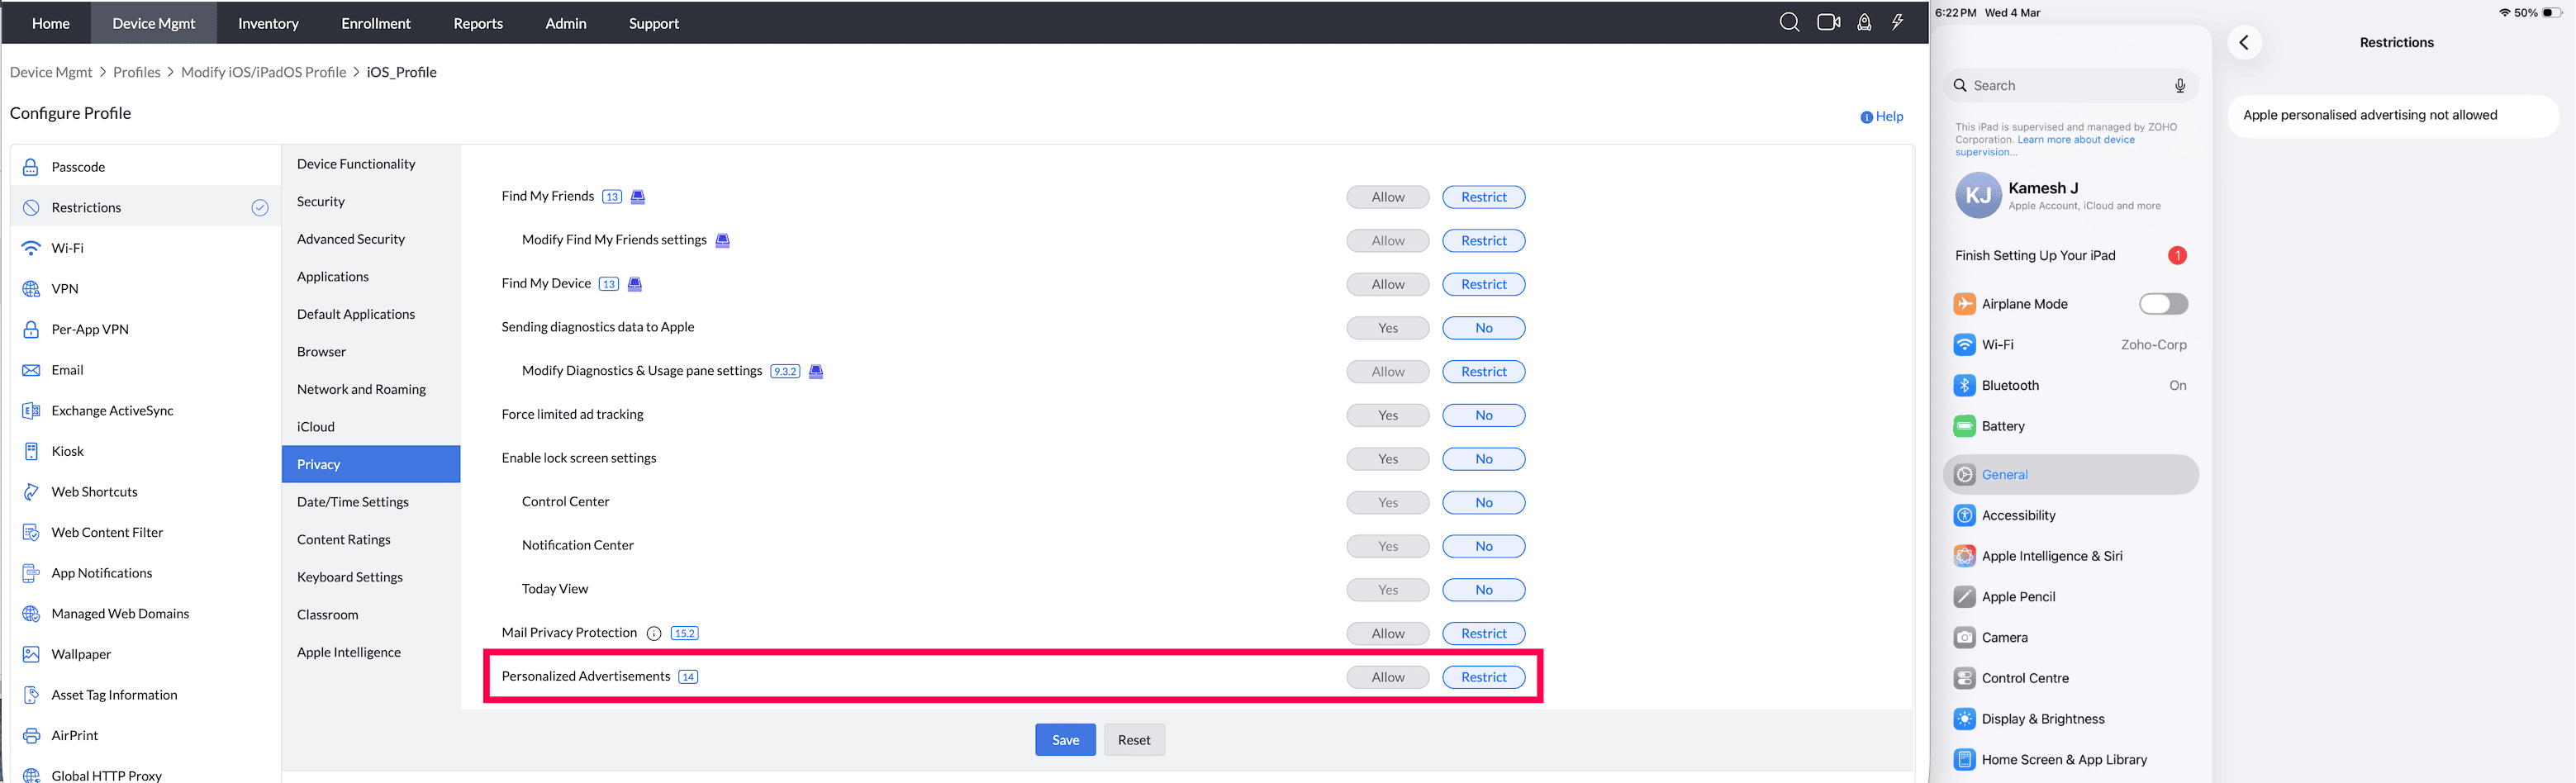Open the Device Mgmt tab
The height and width of the screenshot is (783, 2576).
click(x=154, y=23)
